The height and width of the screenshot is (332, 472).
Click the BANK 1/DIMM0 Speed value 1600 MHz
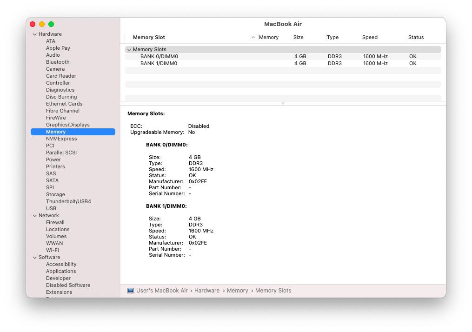tap(201, 231)
